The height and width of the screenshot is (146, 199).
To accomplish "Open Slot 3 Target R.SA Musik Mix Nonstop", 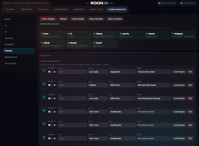I will pyautogui.click(x=154, y=98).
